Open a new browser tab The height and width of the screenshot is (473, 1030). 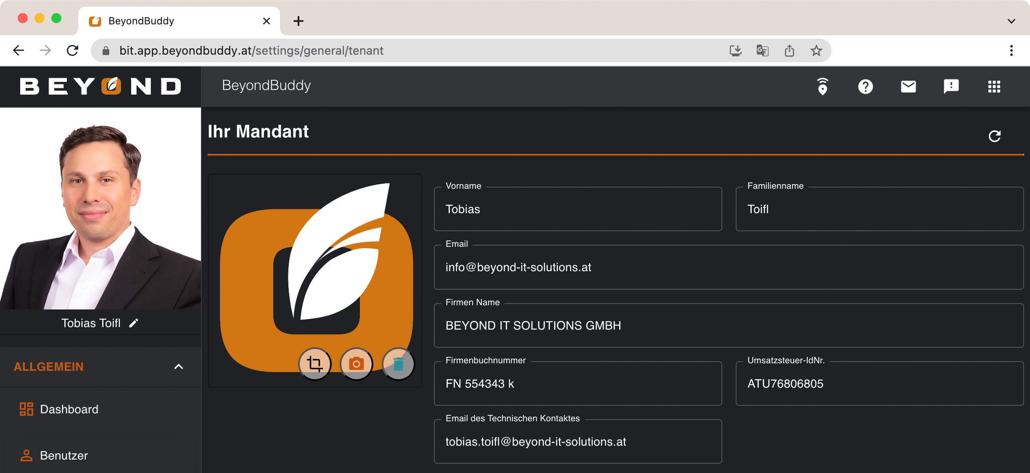point(298,21)
